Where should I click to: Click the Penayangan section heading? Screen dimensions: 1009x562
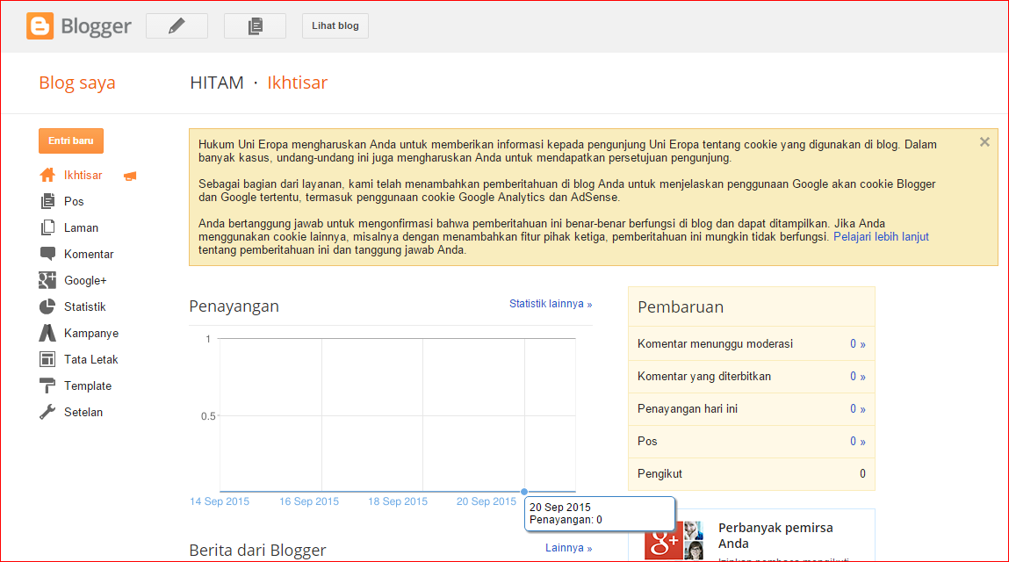[x=234, y=306]
